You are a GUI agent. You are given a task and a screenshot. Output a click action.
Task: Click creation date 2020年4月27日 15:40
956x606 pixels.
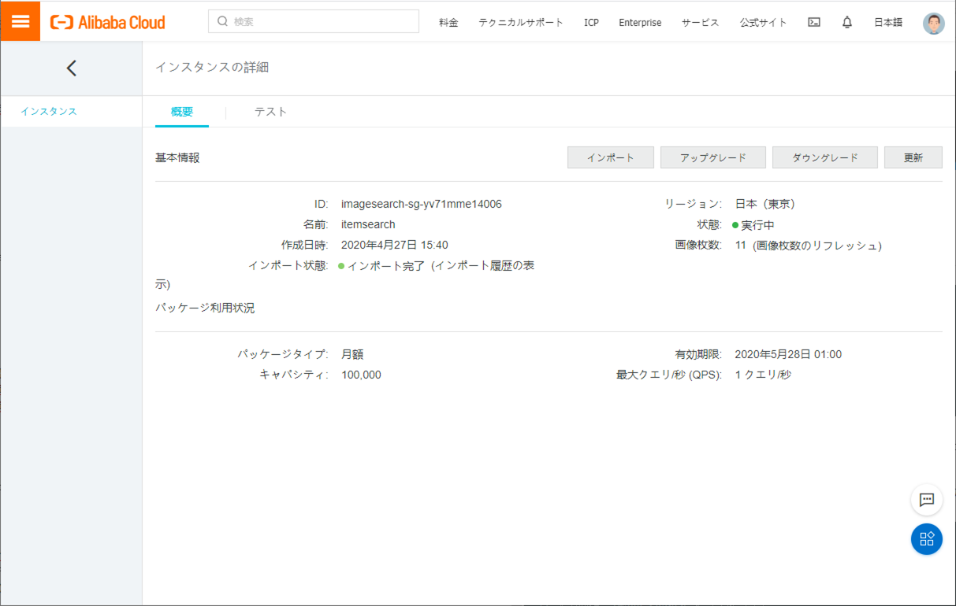pos(395,245)
